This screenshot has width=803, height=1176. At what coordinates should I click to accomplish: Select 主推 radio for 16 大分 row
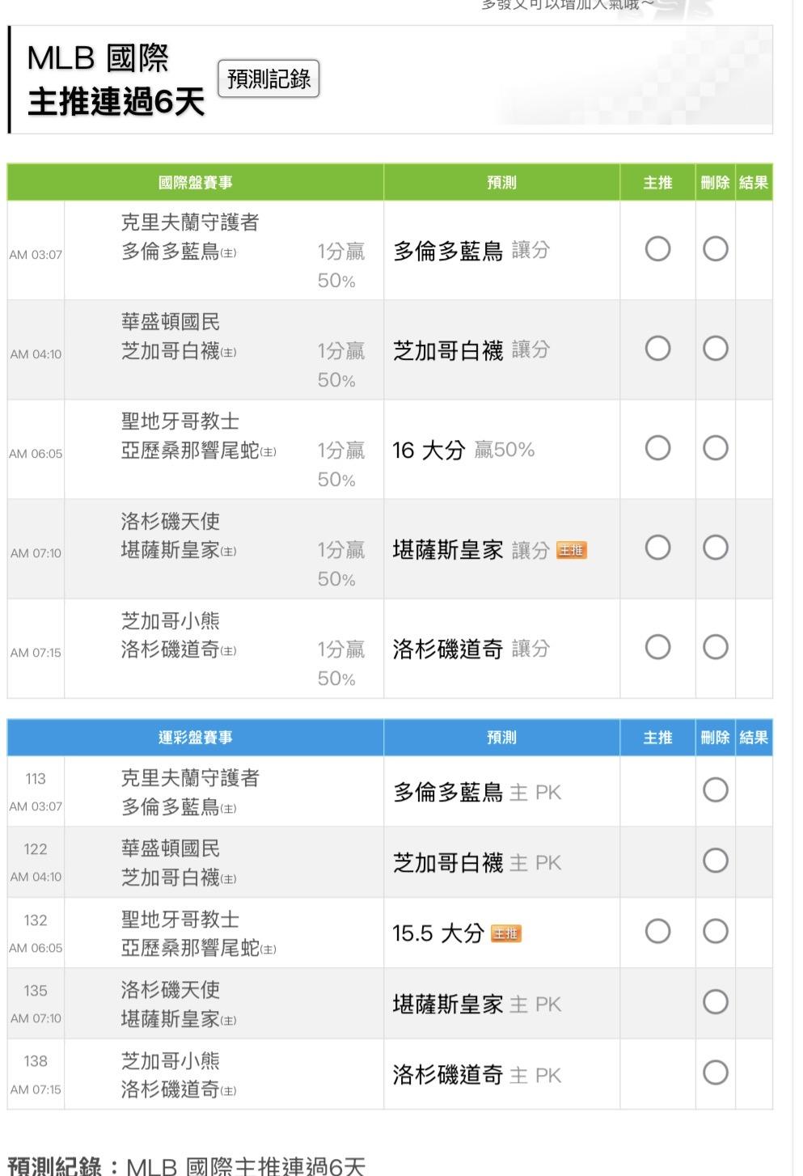coord(657,448)
